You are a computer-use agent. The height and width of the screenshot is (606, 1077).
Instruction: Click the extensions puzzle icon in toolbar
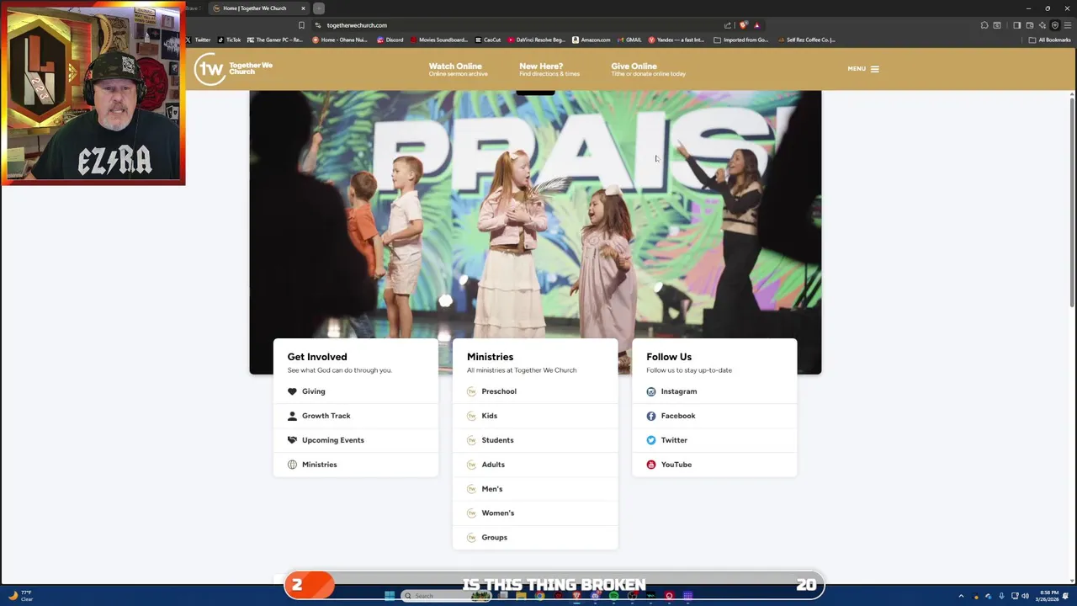[x=984, y=25]
